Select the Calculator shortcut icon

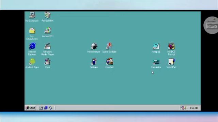click(156, 62)
